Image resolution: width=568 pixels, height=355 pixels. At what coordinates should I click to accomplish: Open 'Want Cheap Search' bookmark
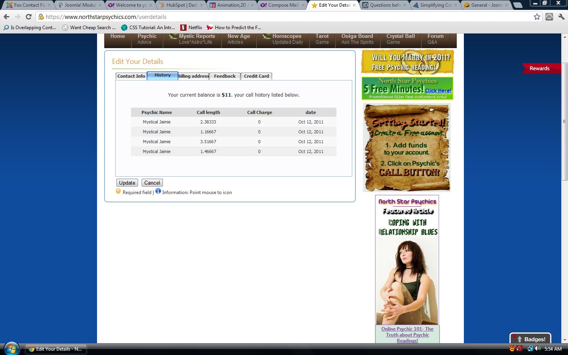pyautogui.click(x=89, y=28)
